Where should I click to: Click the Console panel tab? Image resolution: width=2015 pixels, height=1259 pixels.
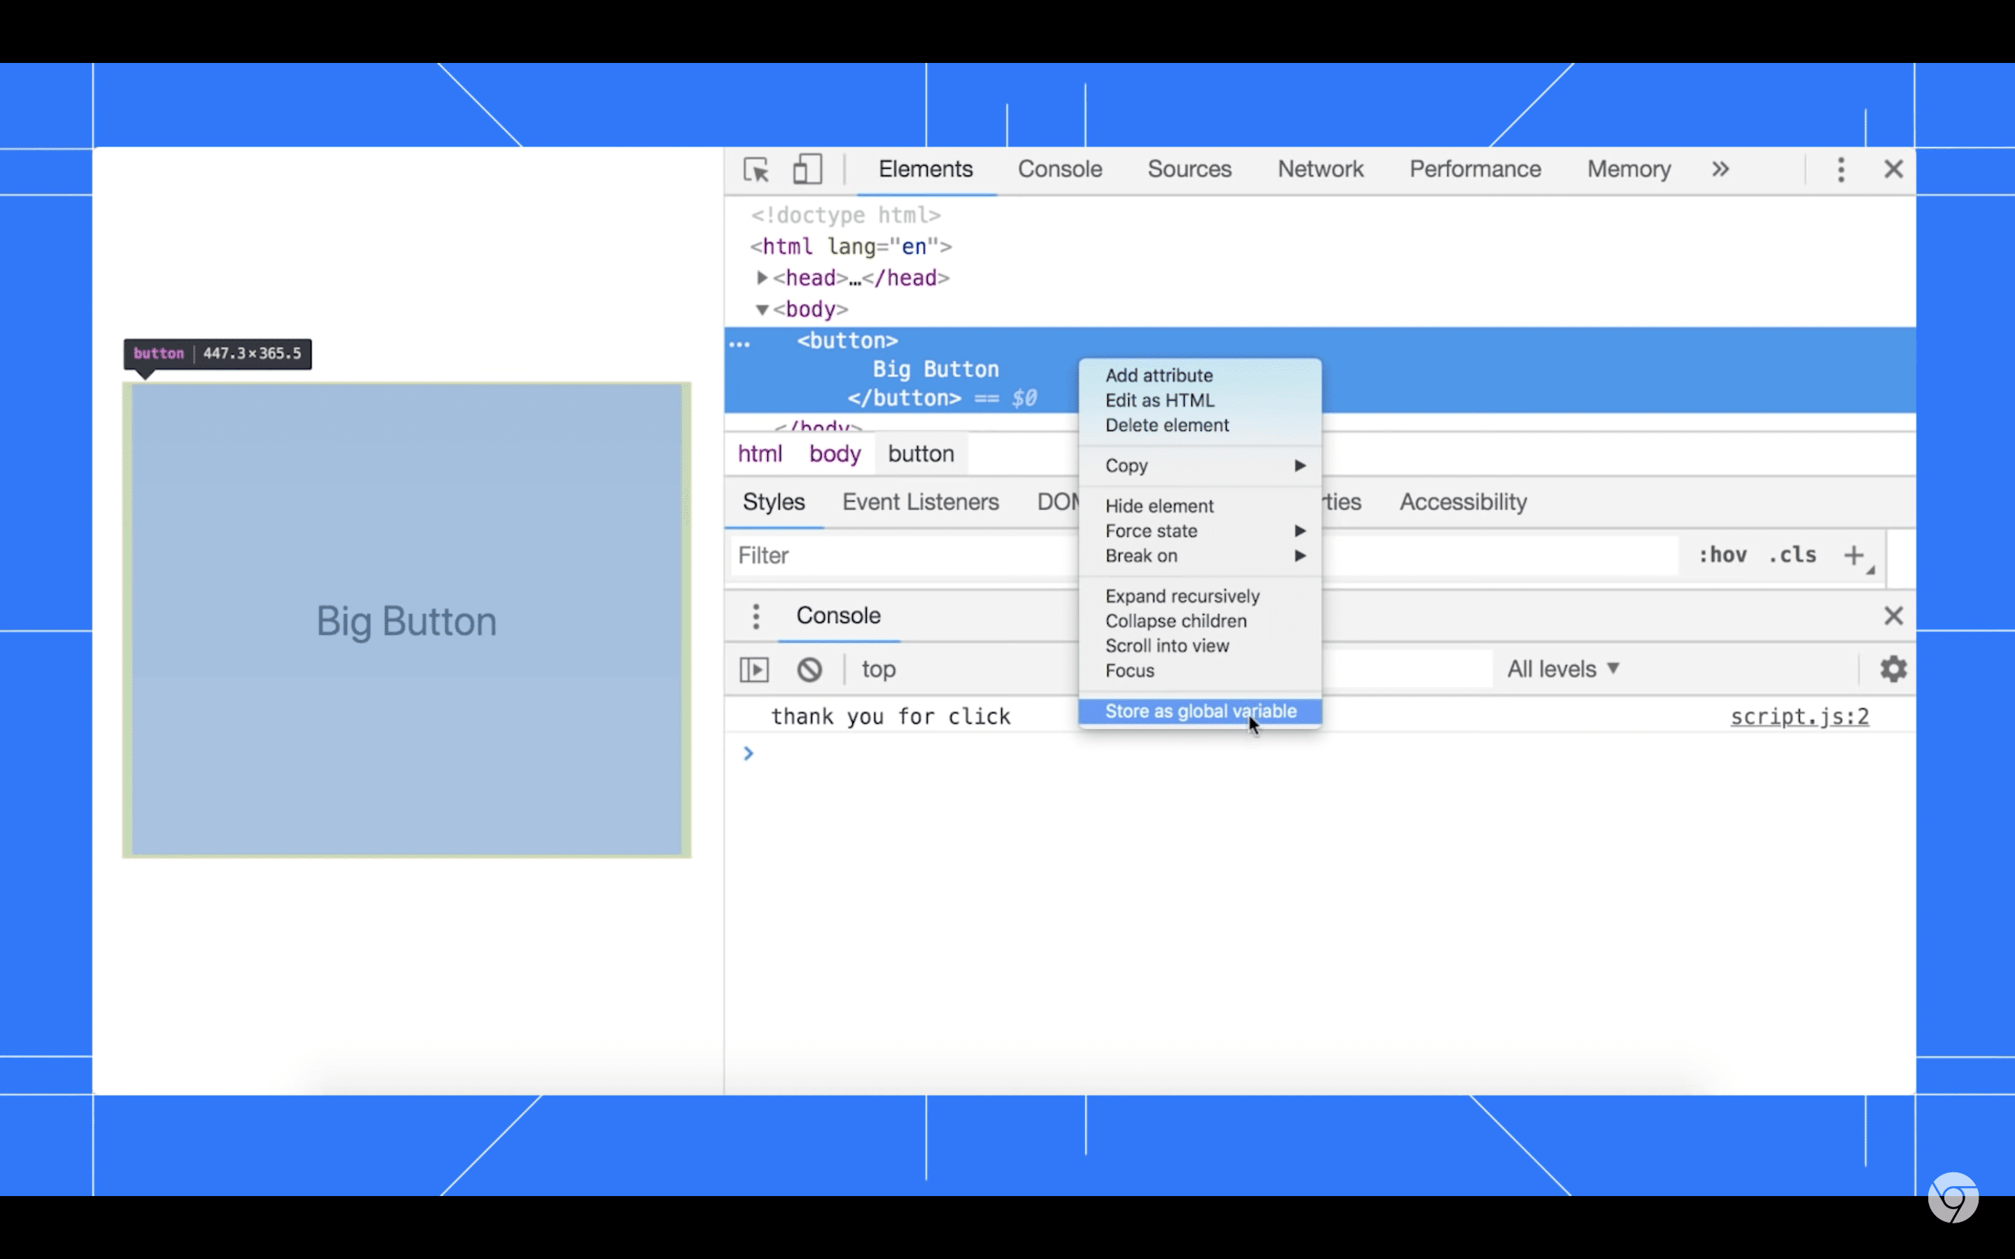[1059, 170]
